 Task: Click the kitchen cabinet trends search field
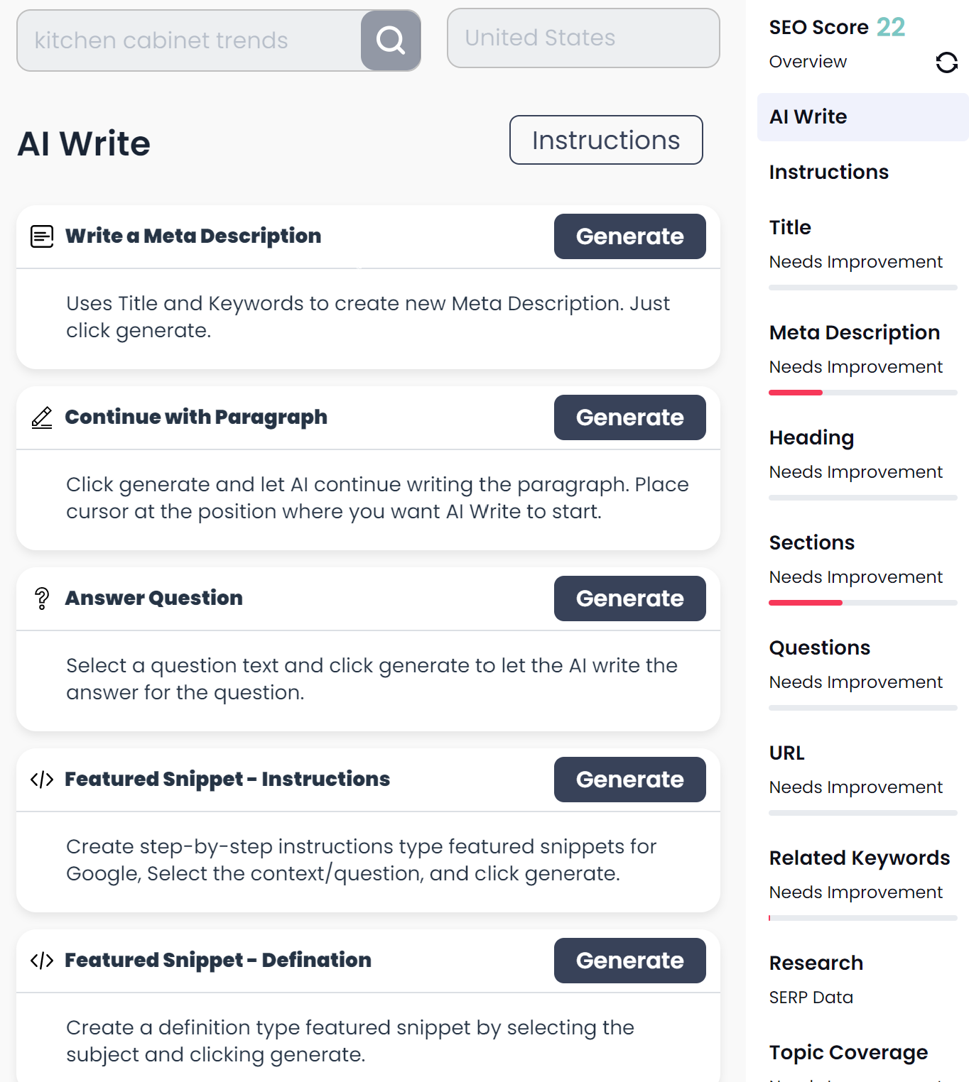click(189, 41)
